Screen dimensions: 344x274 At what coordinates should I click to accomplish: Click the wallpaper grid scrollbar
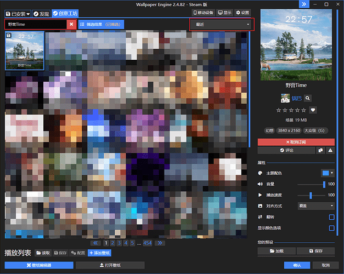250,89
